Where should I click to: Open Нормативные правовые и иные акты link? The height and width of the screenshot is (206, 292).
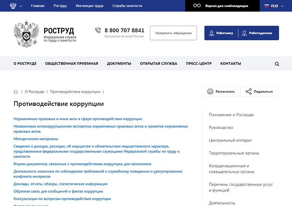click(78, 119)
